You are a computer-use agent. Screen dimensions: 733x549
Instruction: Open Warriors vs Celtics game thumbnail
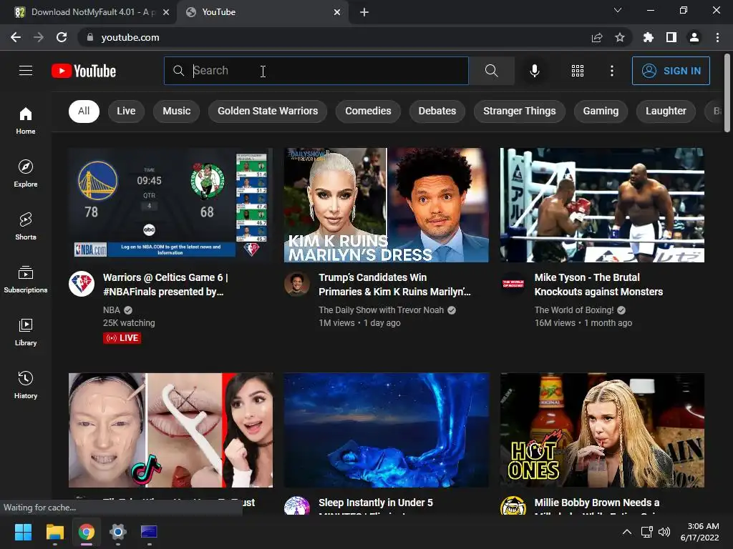[170, 205]
